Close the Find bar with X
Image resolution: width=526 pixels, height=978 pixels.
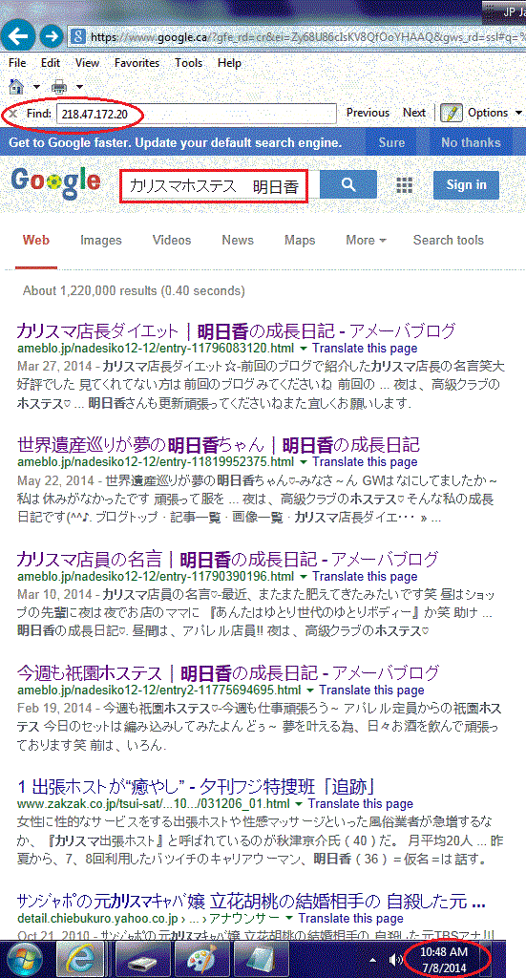coord(13,114)
